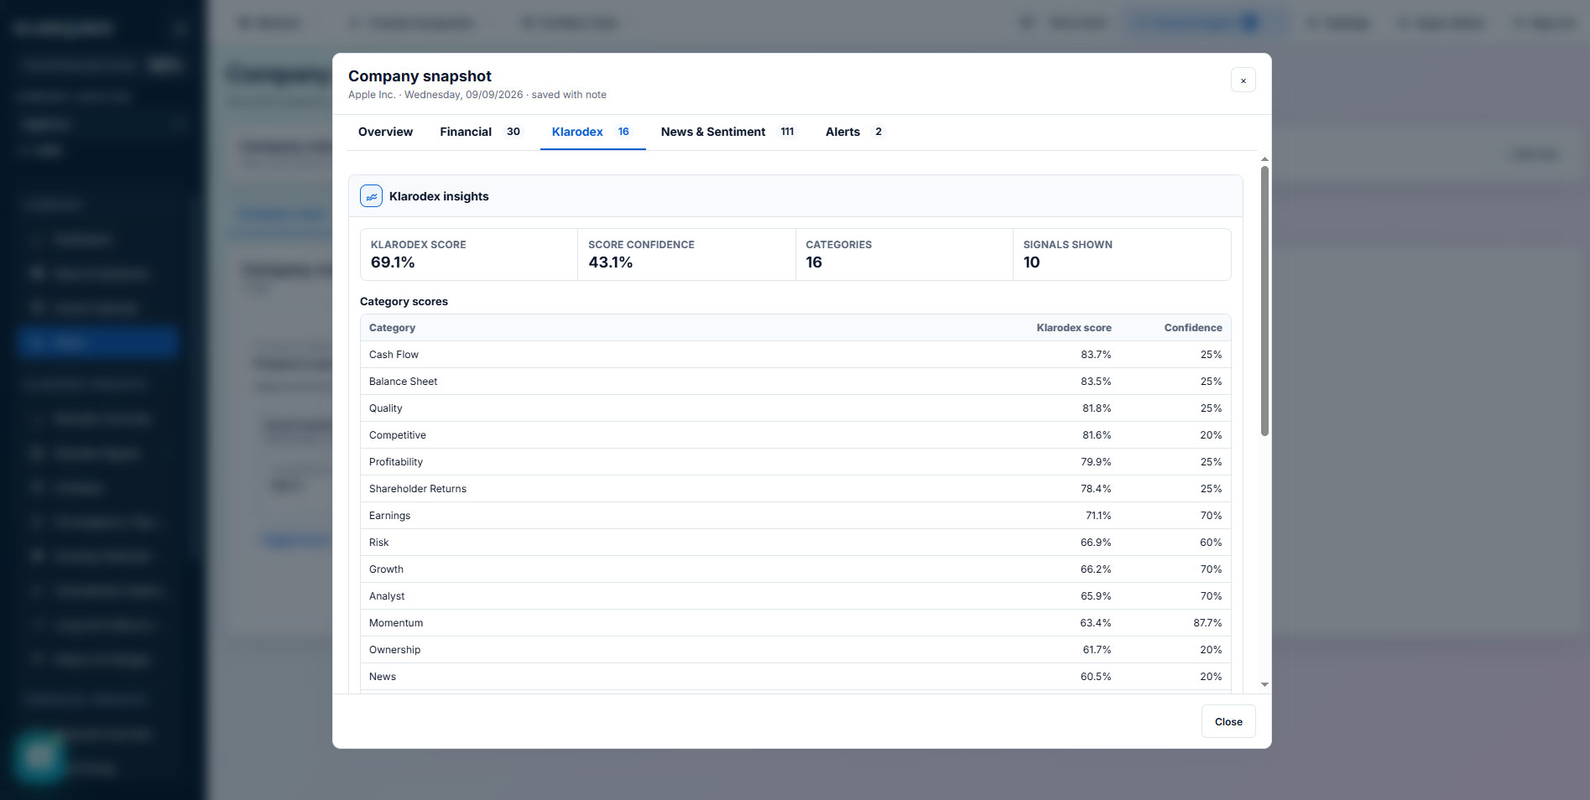Click the 60% Risk confidence value
Image resolution: width=1590 pixels, height=800 pixels.
tap(1211, 543)
